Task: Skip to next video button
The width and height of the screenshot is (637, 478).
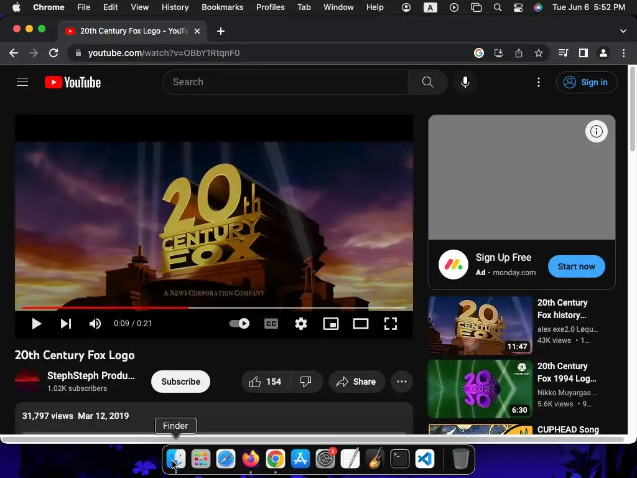Action: [x=66, y=324]
